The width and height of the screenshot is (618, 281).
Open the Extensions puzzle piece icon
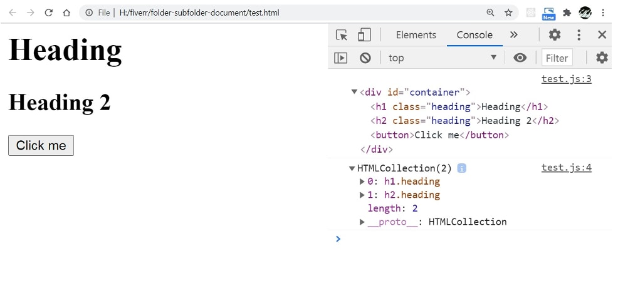(567, 13)
